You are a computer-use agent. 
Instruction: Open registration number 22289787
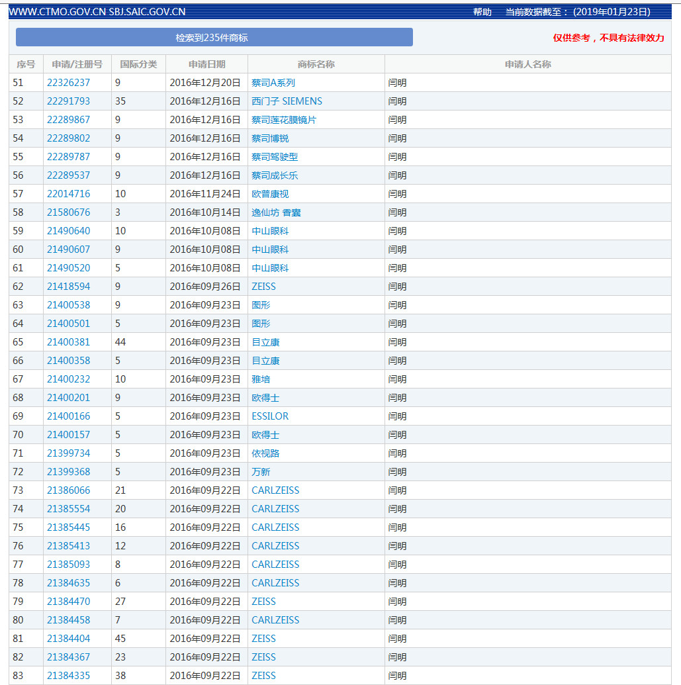click(69, 157)
